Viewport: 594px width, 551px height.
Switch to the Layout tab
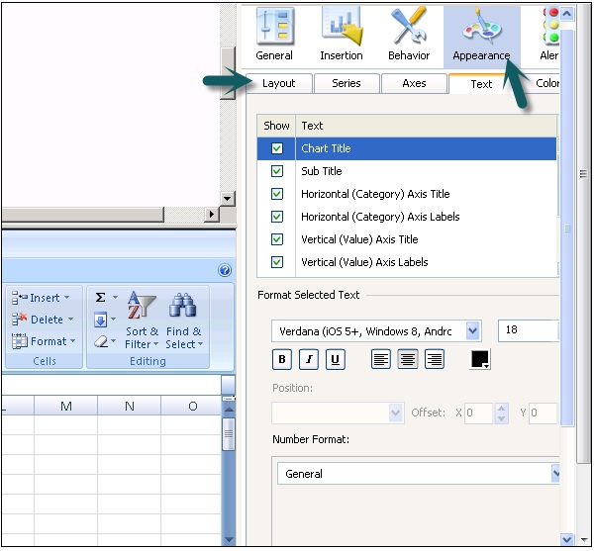[278, 84]
